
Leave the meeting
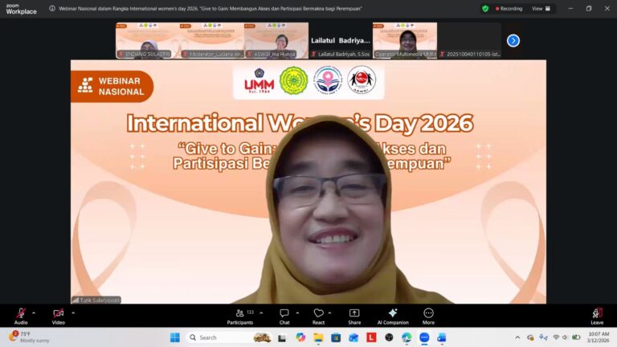(597, 316)
